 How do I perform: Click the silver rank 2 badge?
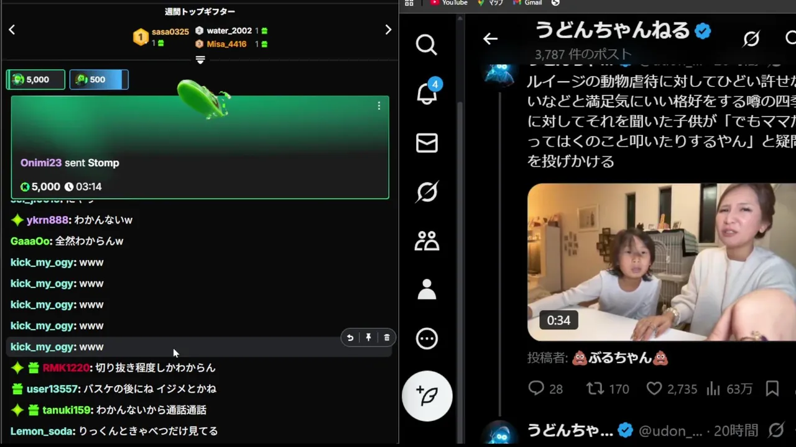click(x=199, y=30)
